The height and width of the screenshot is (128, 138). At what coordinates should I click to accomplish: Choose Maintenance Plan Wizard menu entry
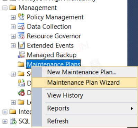[84, 83]
